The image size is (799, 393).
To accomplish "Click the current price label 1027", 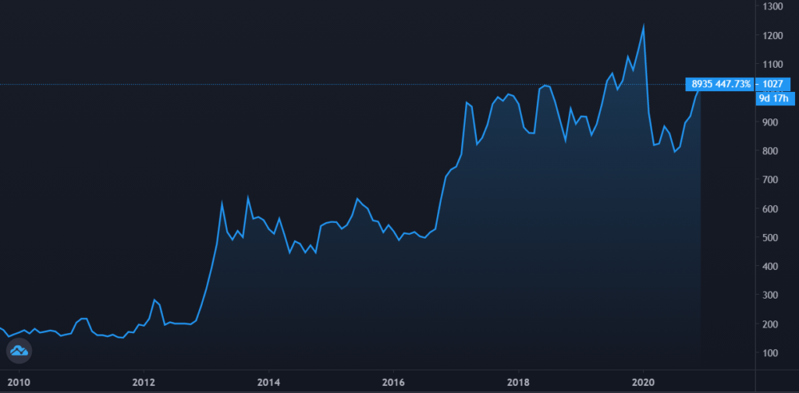I will 772,84.
